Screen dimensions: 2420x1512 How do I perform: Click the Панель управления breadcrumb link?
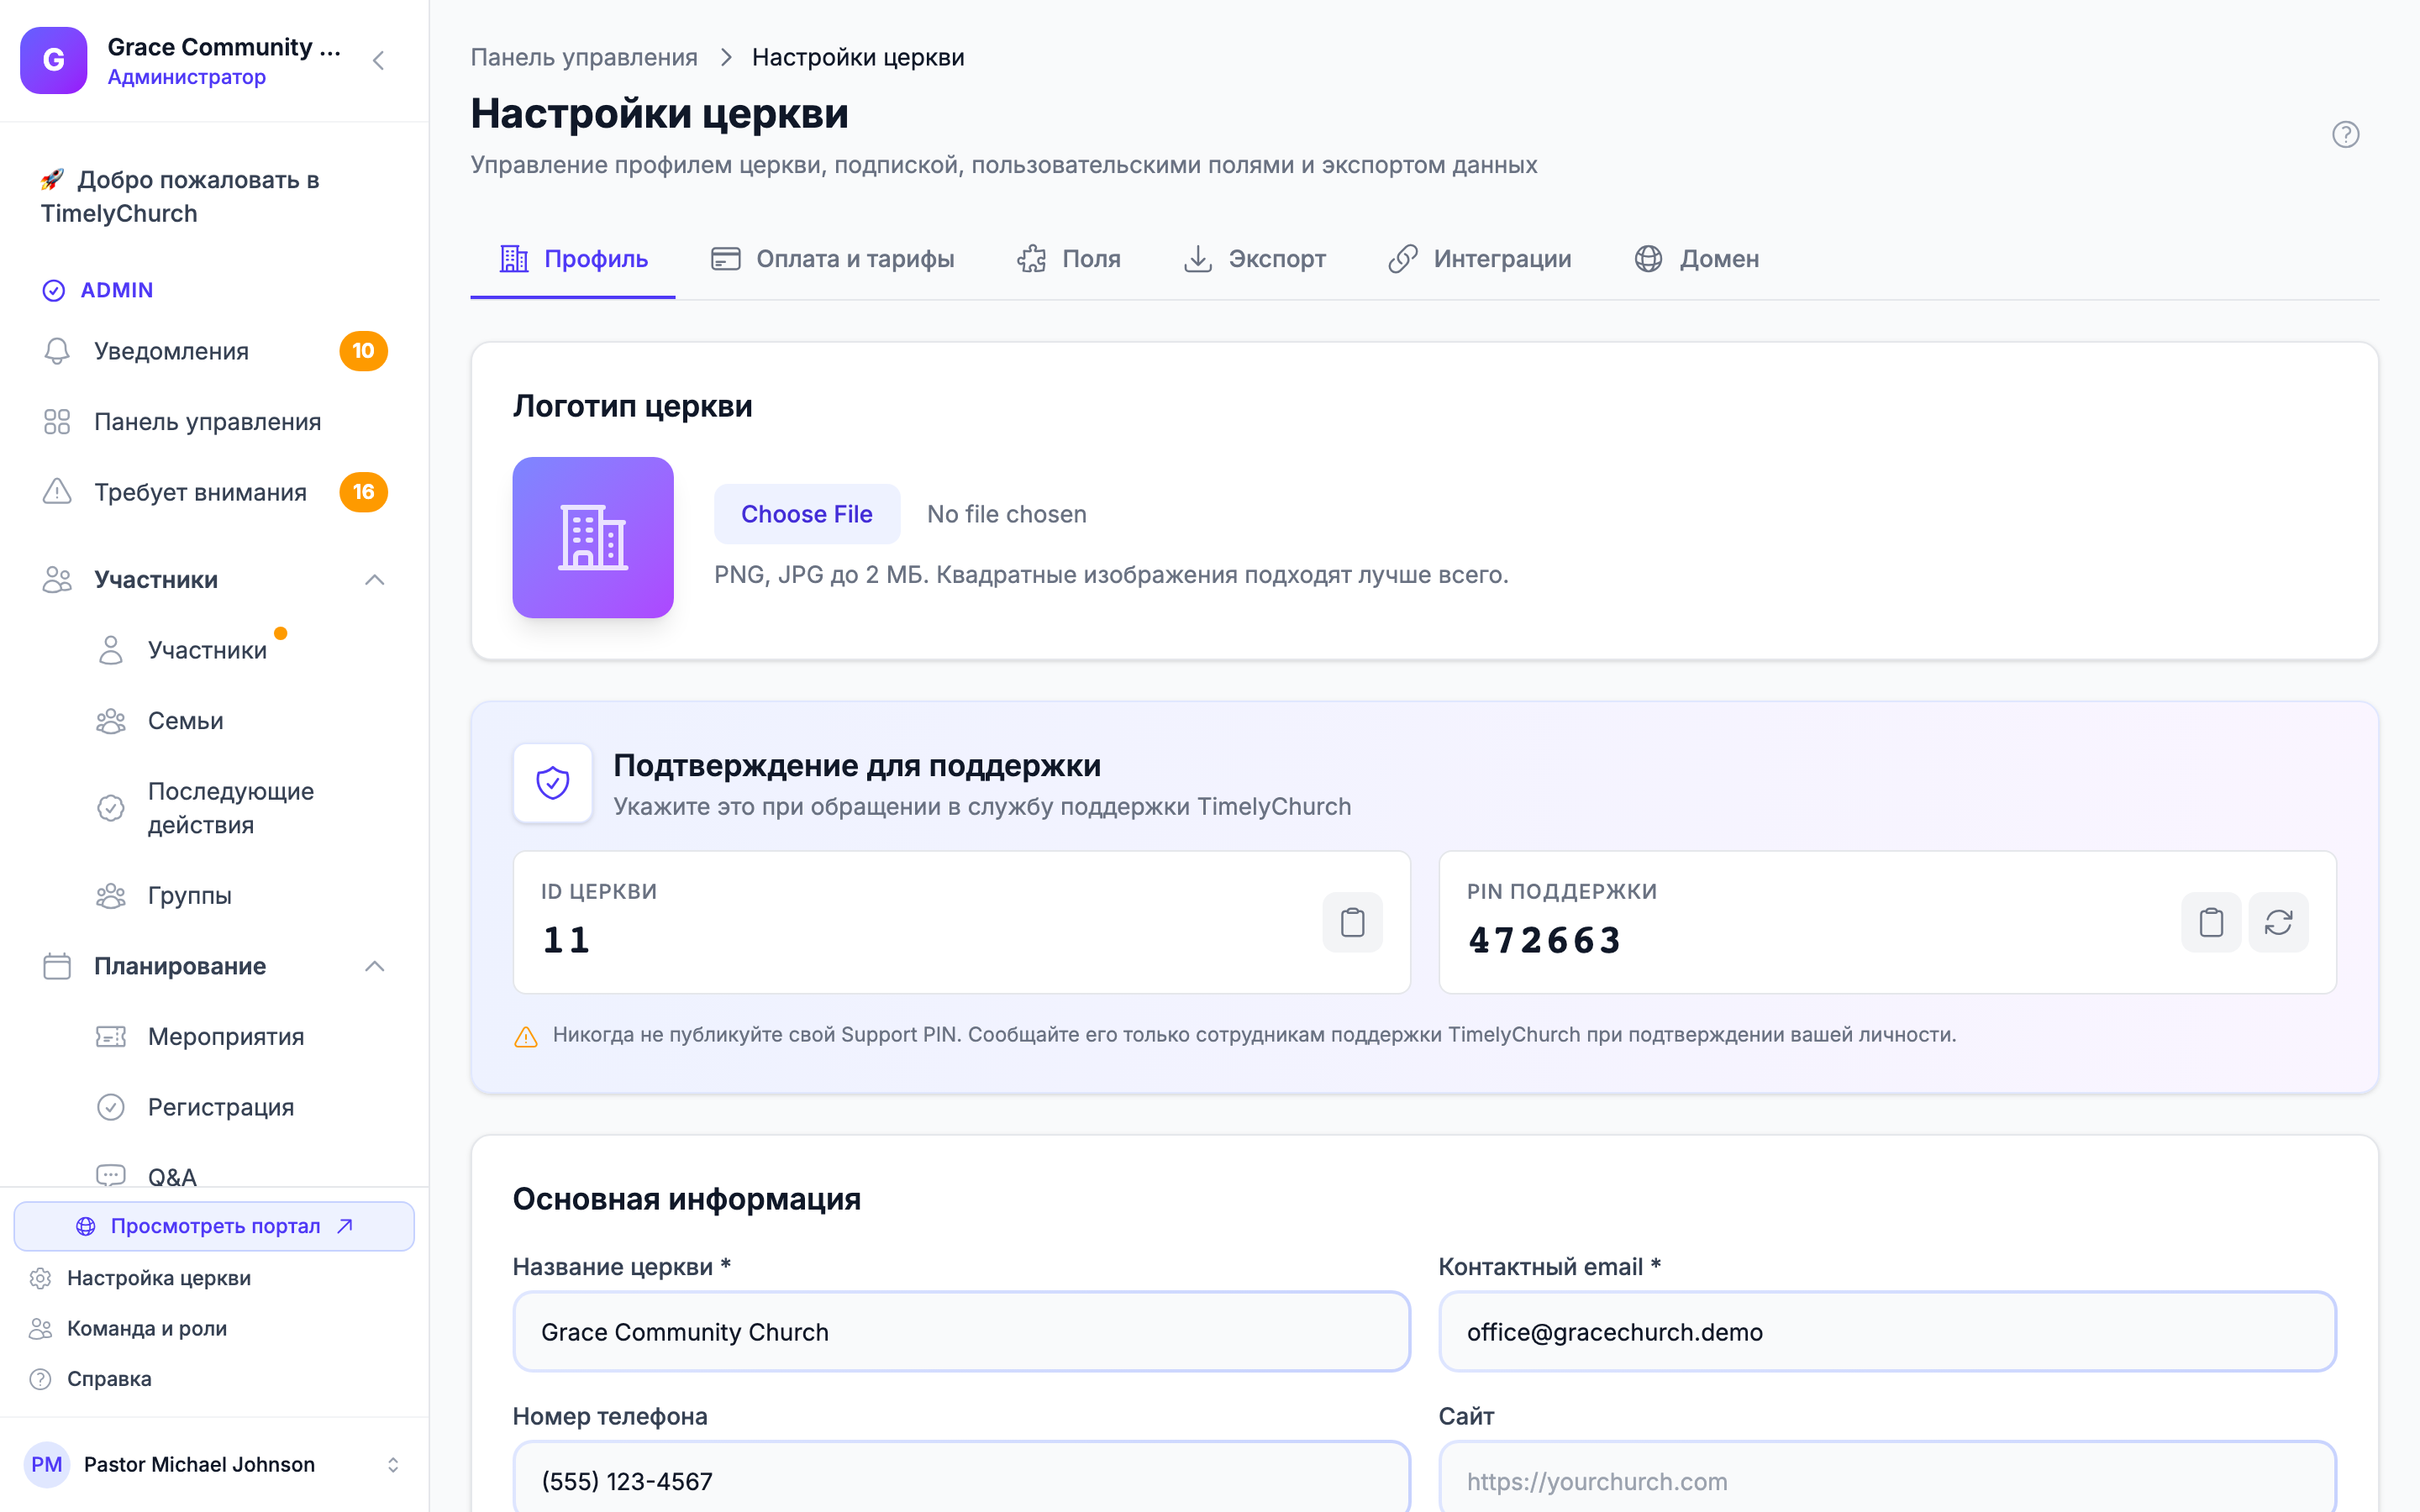(584, 57)
